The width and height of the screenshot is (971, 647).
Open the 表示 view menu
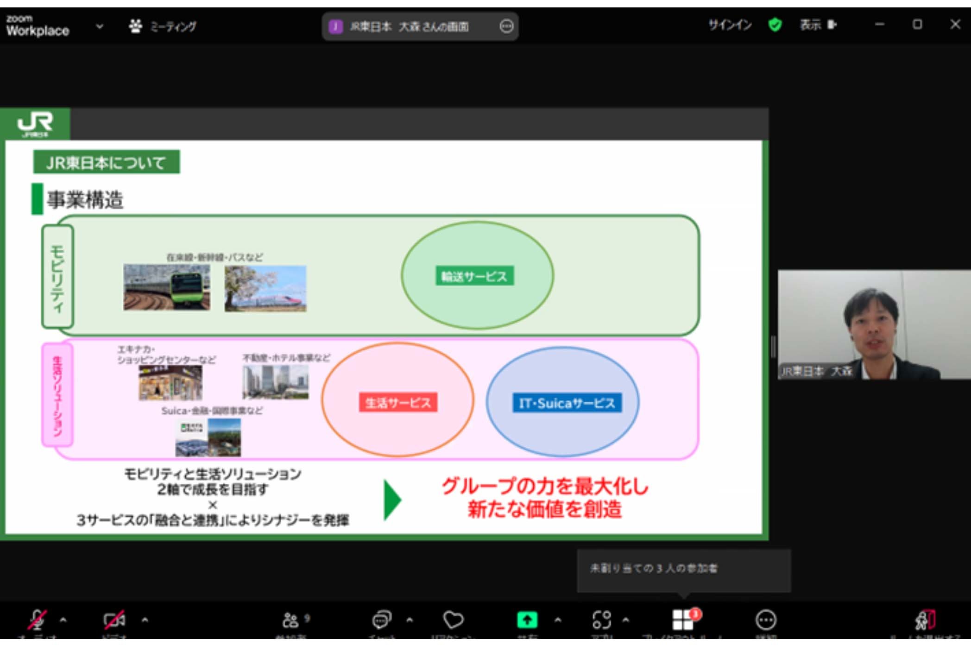[x=818, y=25]
